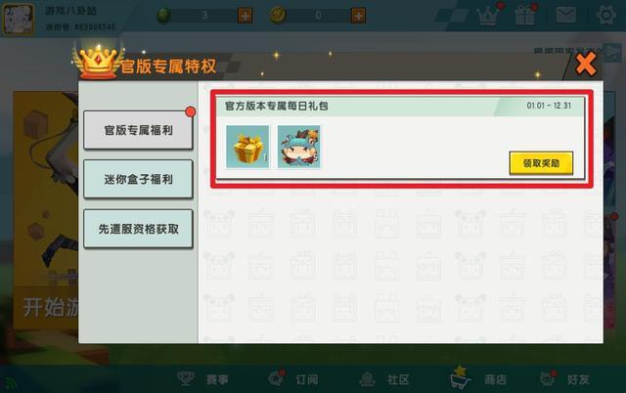Click the 官方版本专属每日礼包 header row
This screenshot has height=393, width=626.
[x=400, y=107]
